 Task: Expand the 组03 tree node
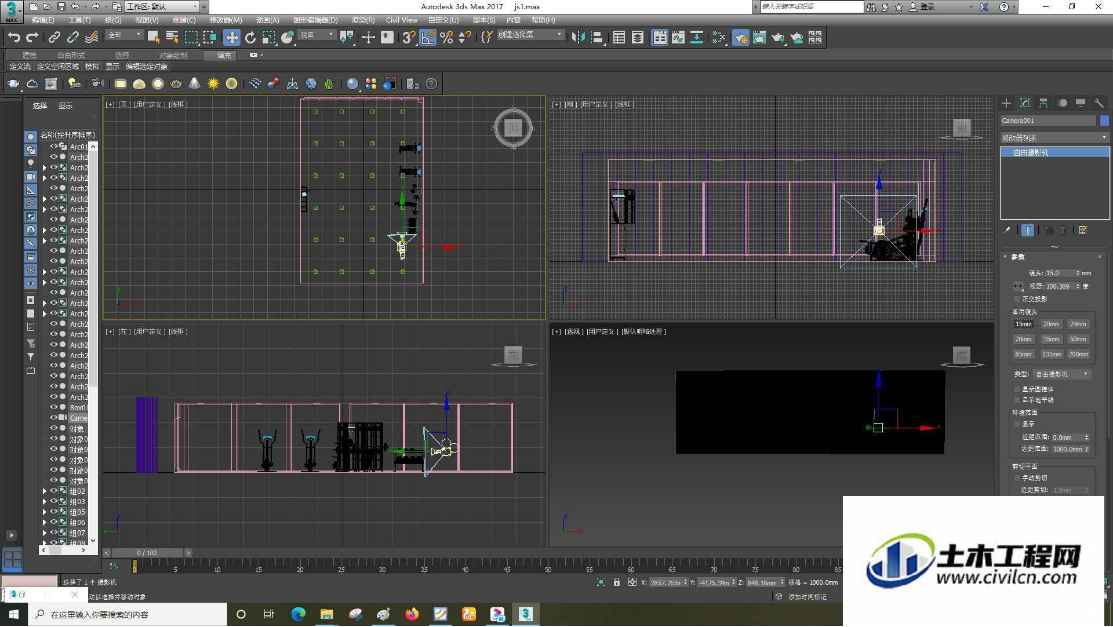45,502
